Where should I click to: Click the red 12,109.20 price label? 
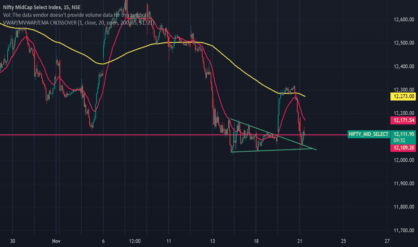coord(404,148)
